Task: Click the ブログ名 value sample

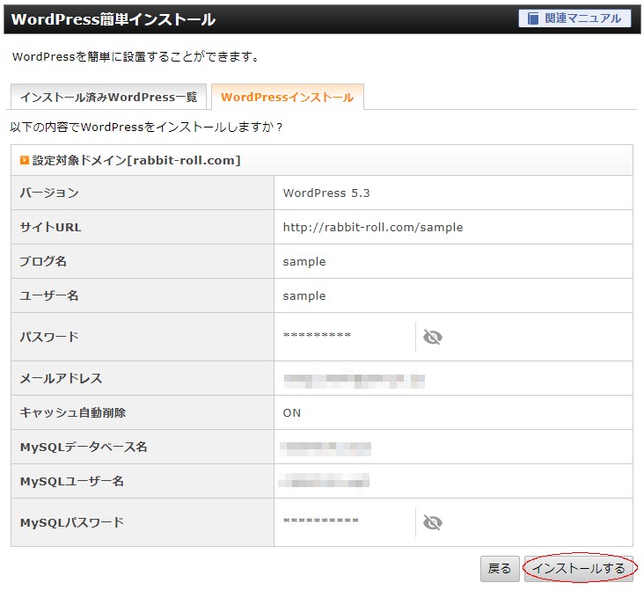Action: [x=304, y=261]
